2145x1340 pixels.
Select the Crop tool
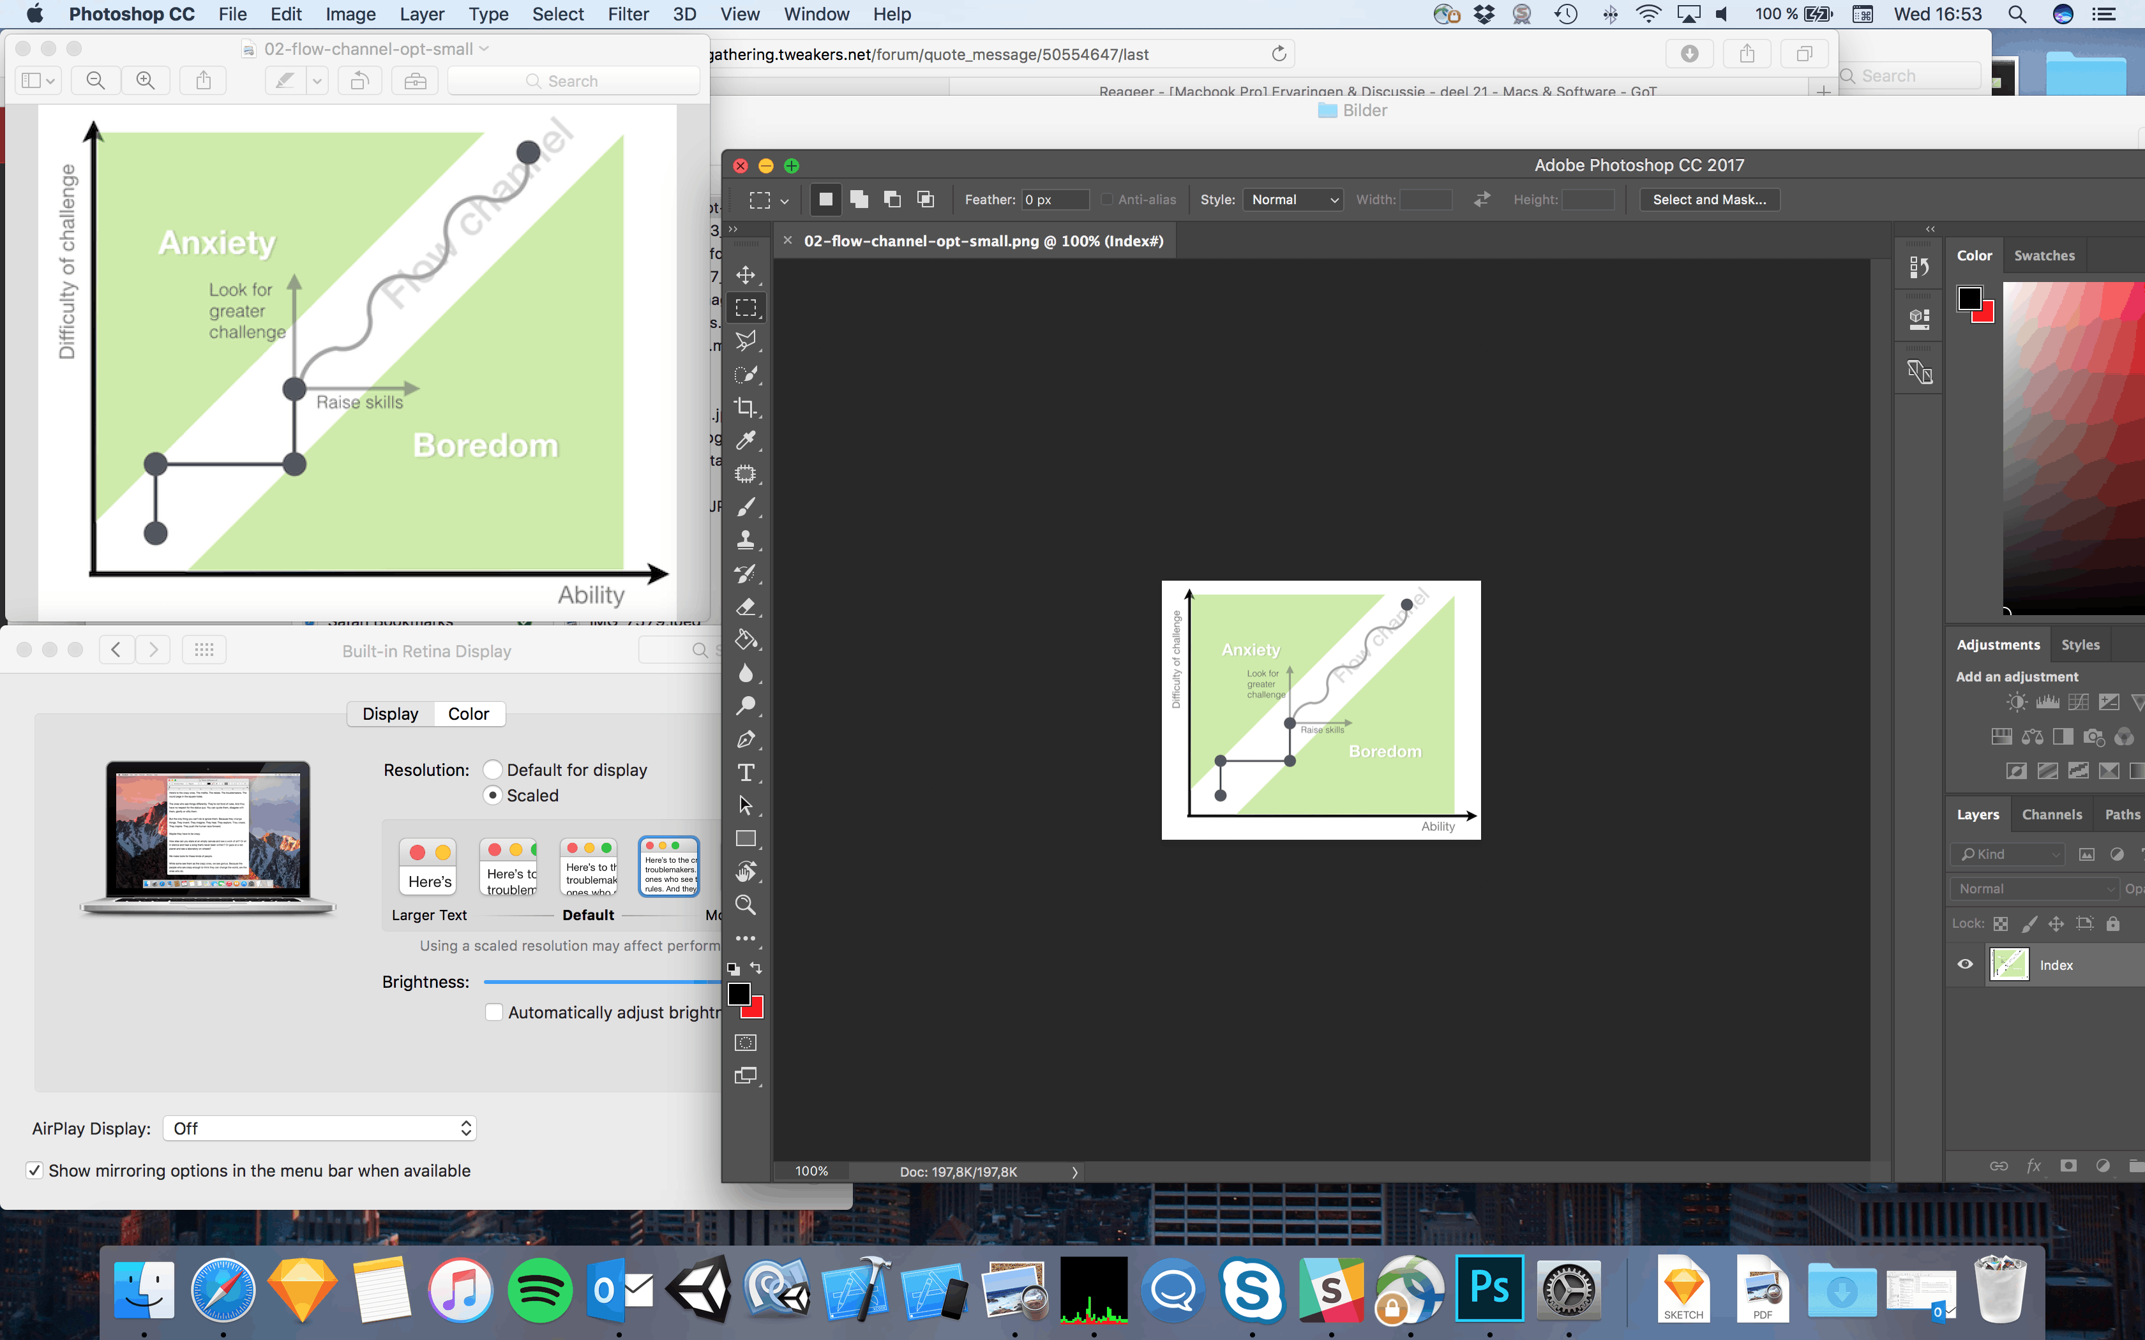coord(746,408)
